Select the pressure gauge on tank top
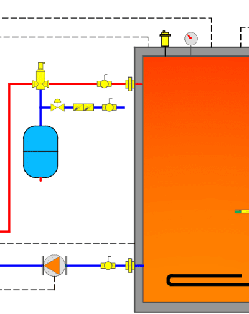This screenshot has height=314, width=249. [191, 39]
